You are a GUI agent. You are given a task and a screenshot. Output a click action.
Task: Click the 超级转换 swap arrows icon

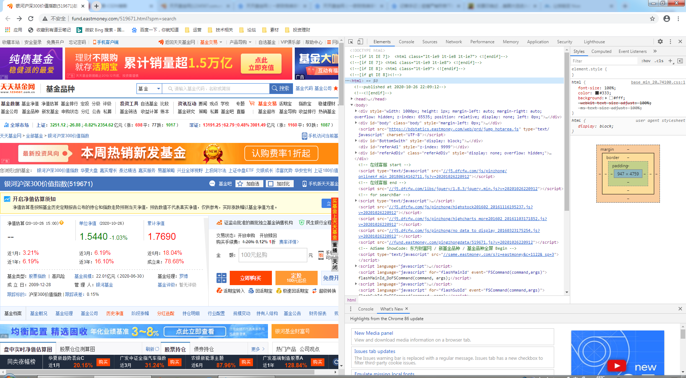(x=314, y=290)
